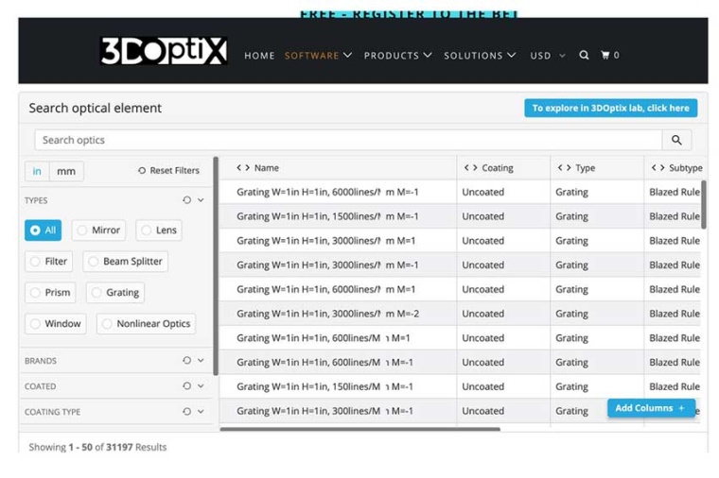Open the Software menu
Image resolution: width=719 pixels, height=478 pixels.
[318, 56]
